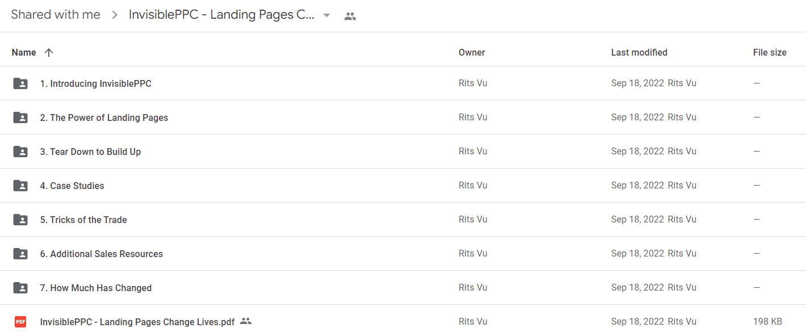Click the shared people icon next to the breadcrumb title
This screenshot has height=332, width=806.
tap(350, 16)
